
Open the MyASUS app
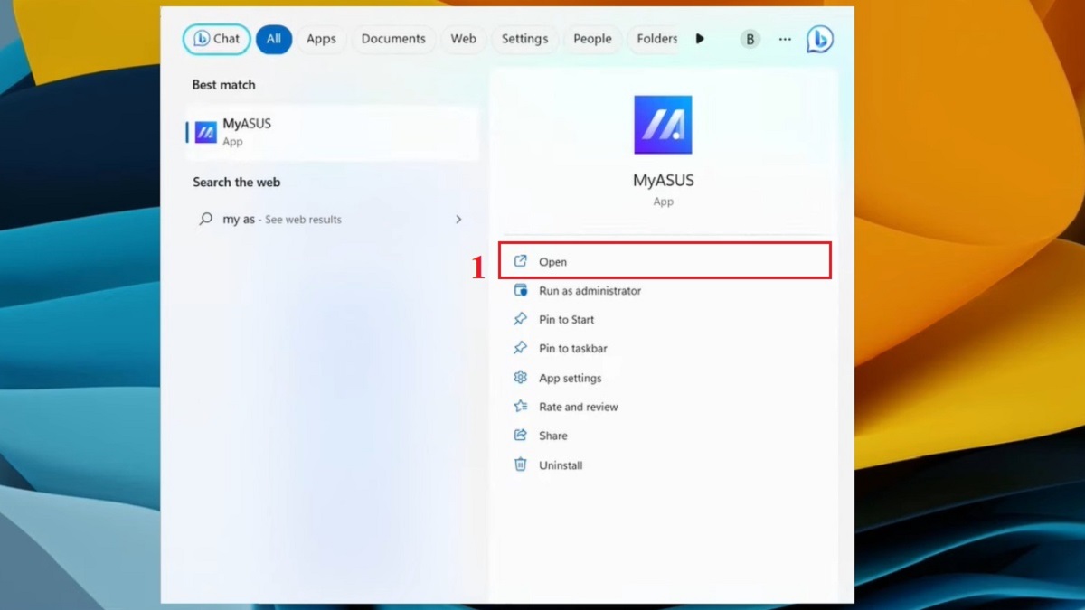(x=665, y=261)
